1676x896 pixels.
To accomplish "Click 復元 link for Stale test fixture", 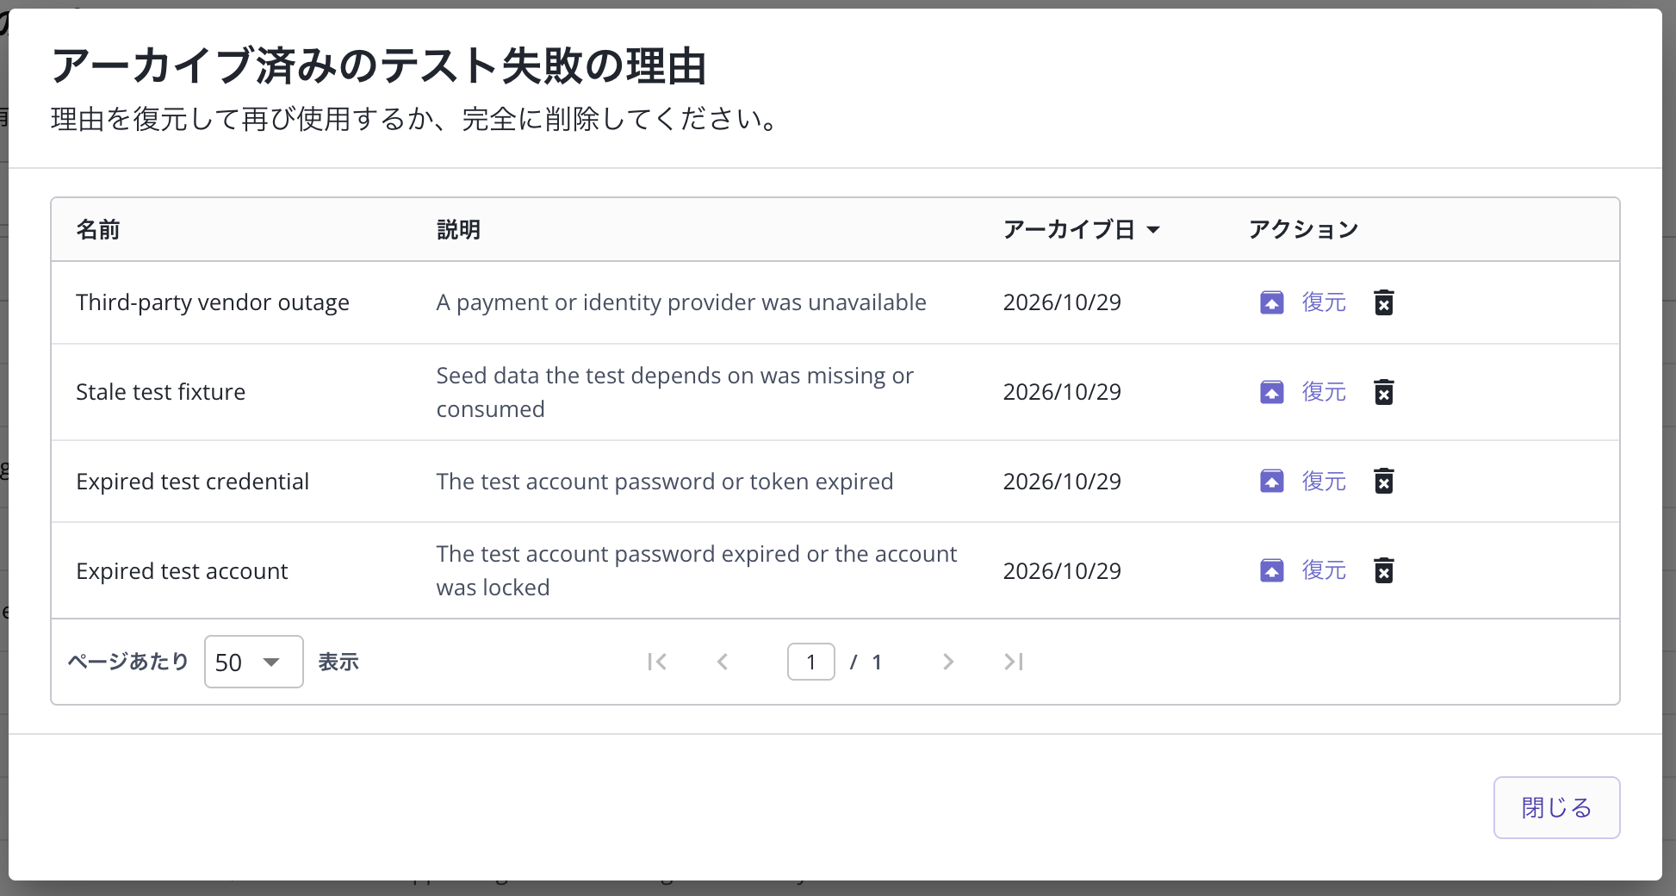I will pos(1324,392).
